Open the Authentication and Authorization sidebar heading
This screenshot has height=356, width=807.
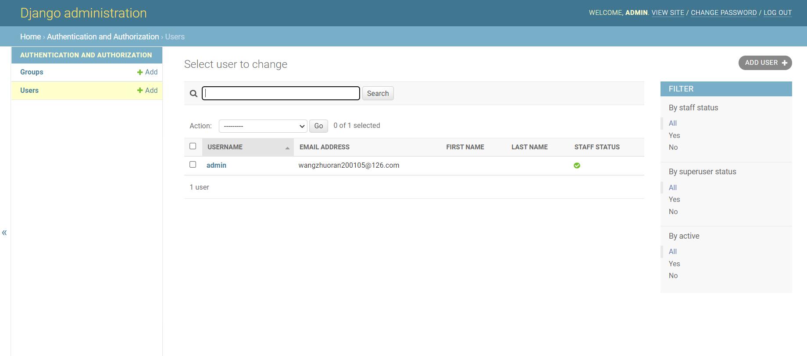coord(86,55)
